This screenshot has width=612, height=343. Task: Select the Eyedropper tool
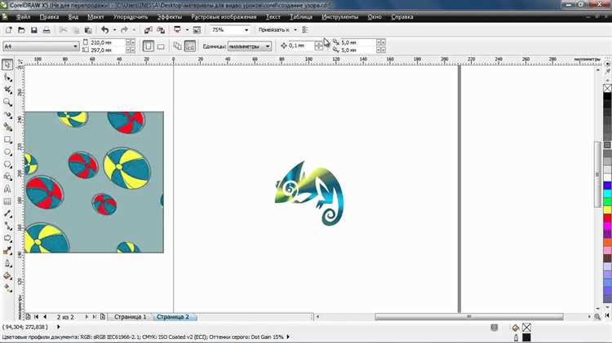pos(7,251)
